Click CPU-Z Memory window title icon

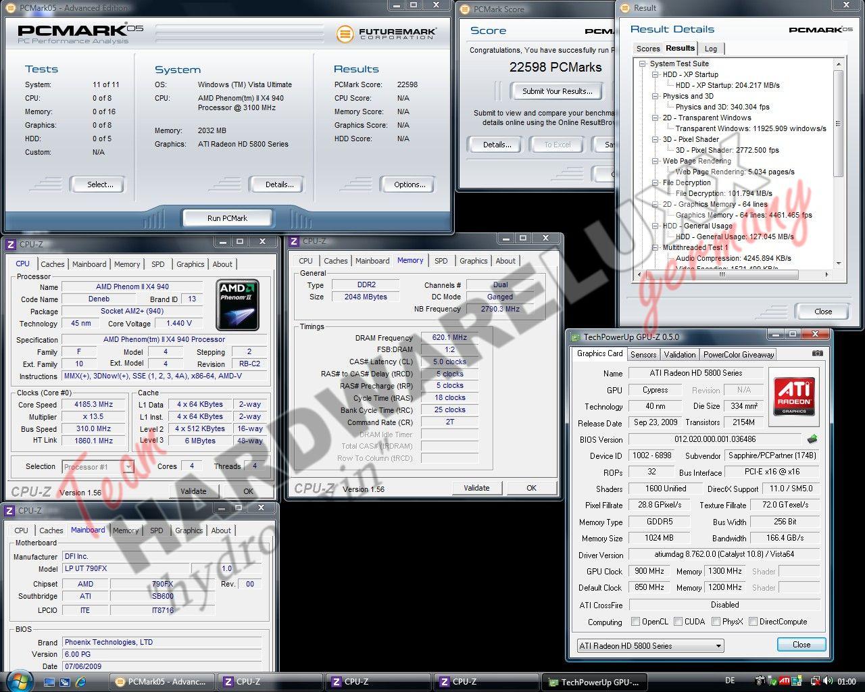(x=295, y=241)
